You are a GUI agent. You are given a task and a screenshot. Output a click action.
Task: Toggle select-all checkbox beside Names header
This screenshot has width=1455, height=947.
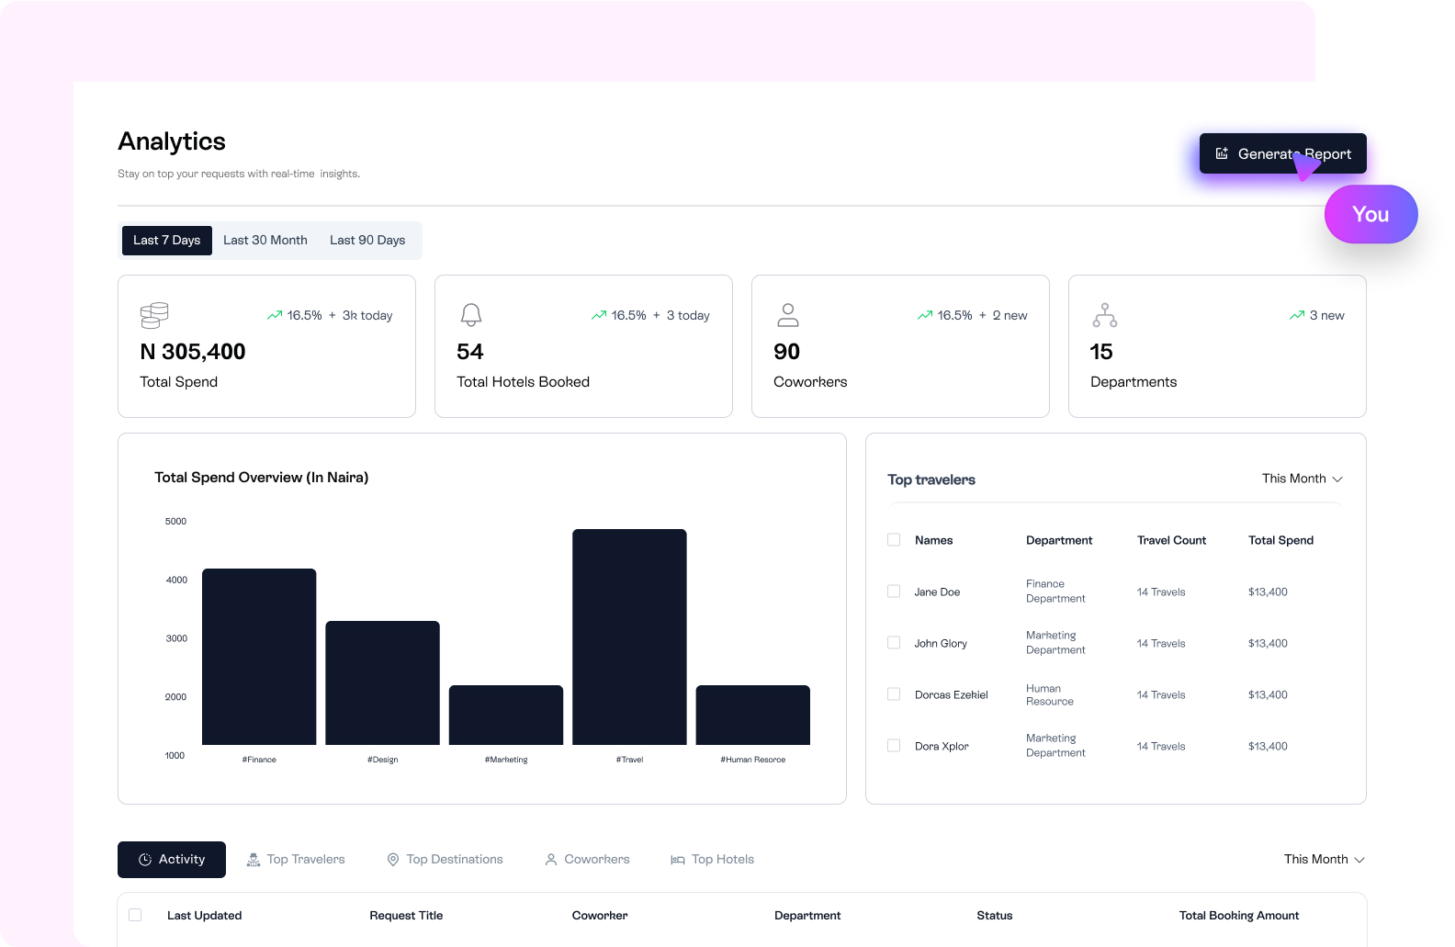point(894,540)
